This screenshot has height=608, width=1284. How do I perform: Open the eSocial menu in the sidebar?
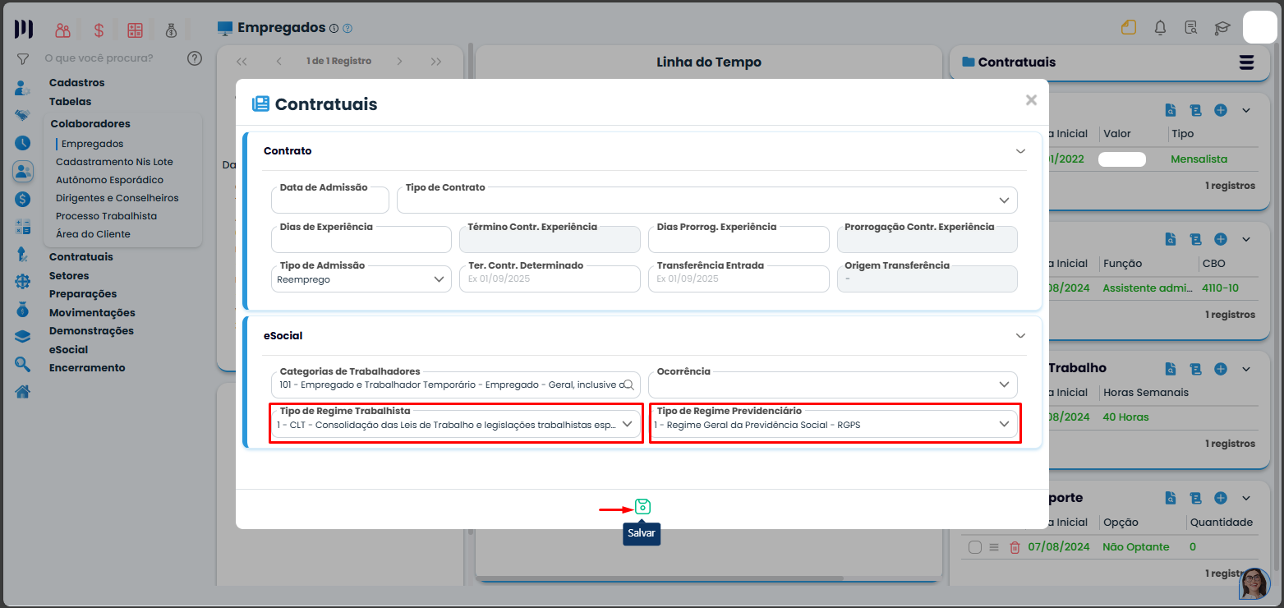click(x=68, y=350)
